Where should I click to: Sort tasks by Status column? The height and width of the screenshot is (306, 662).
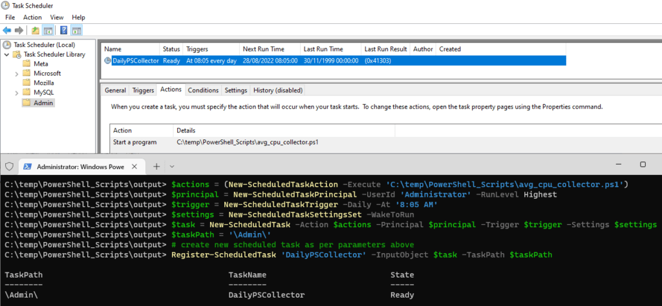(171, 49)
